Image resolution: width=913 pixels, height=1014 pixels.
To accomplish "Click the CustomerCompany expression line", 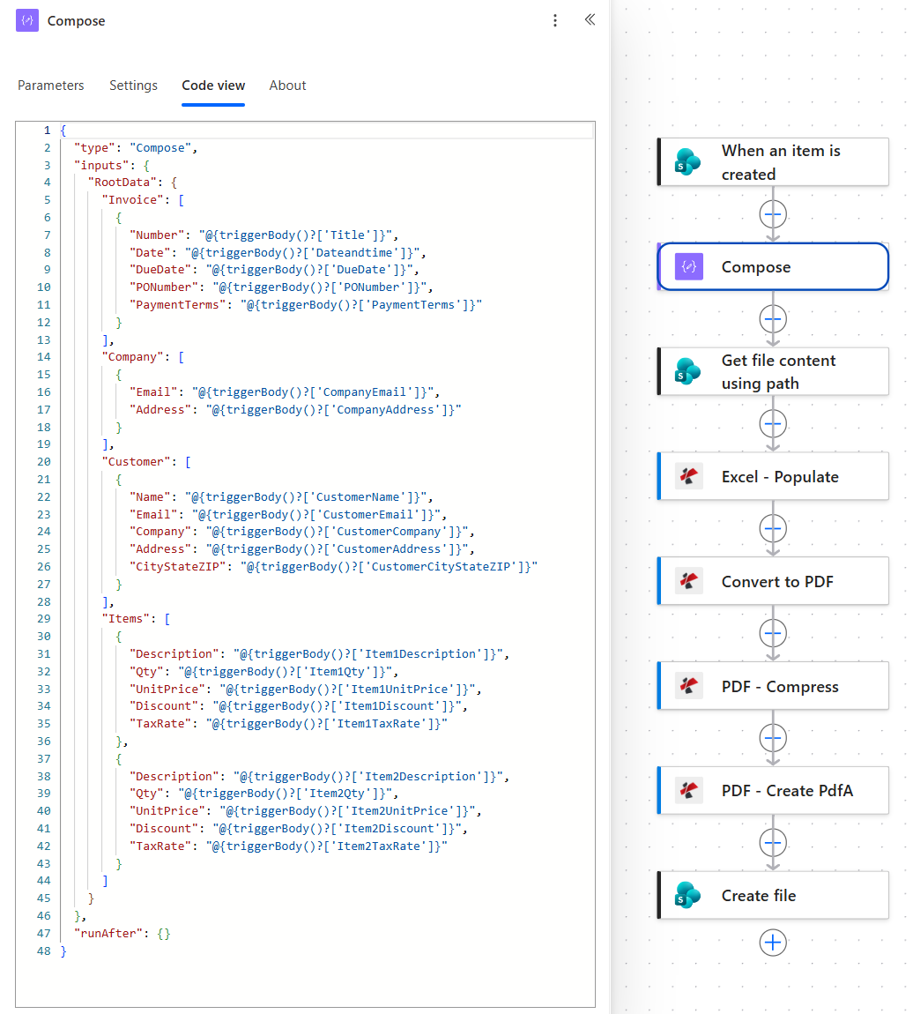I will (x=301, y=531).
